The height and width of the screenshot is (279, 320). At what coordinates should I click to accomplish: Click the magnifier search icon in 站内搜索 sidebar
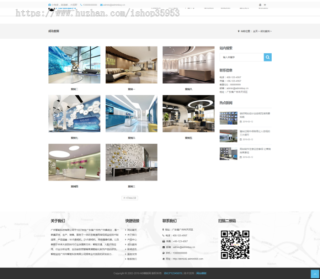267,57
